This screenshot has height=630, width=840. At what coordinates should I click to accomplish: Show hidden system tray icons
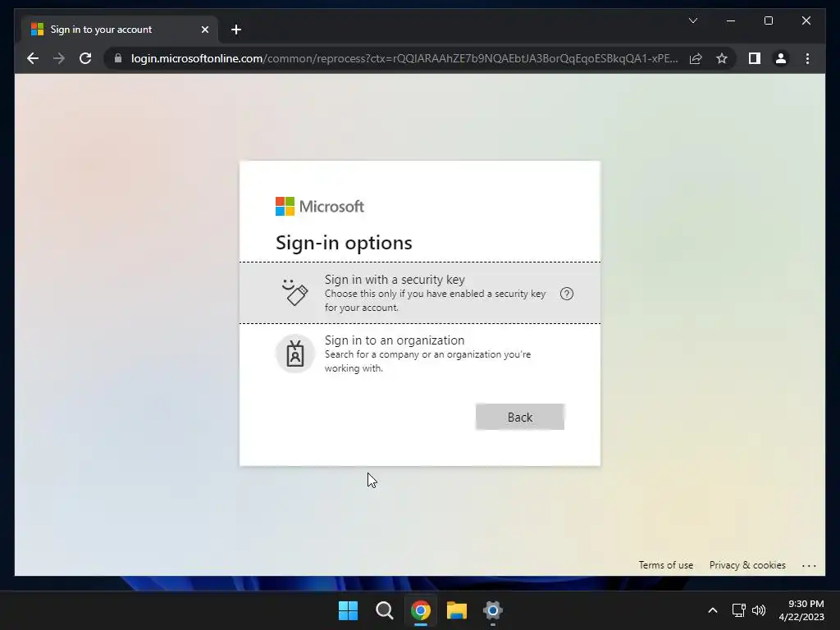point(713,610)
